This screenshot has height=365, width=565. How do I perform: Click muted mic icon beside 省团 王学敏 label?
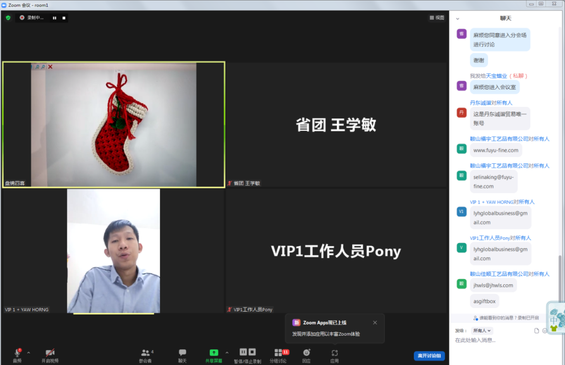[x=229, y=183]
